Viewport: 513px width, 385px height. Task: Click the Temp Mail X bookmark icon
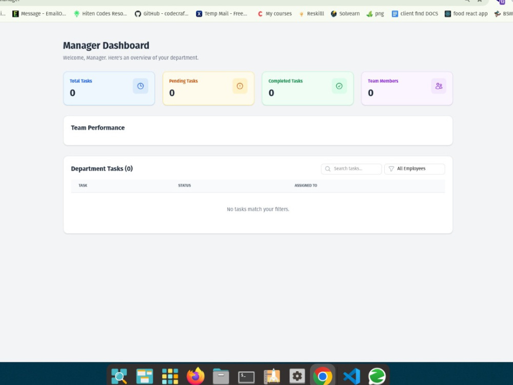click(x=199, y=14)
